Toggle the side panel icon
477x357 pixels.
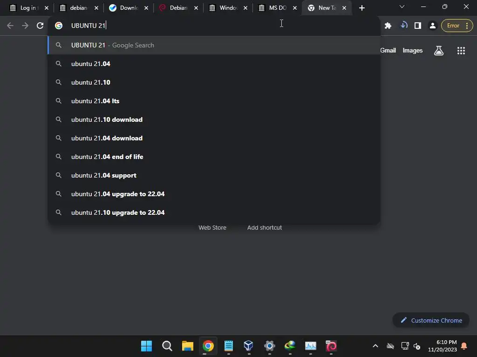click(x=418, y=26)
